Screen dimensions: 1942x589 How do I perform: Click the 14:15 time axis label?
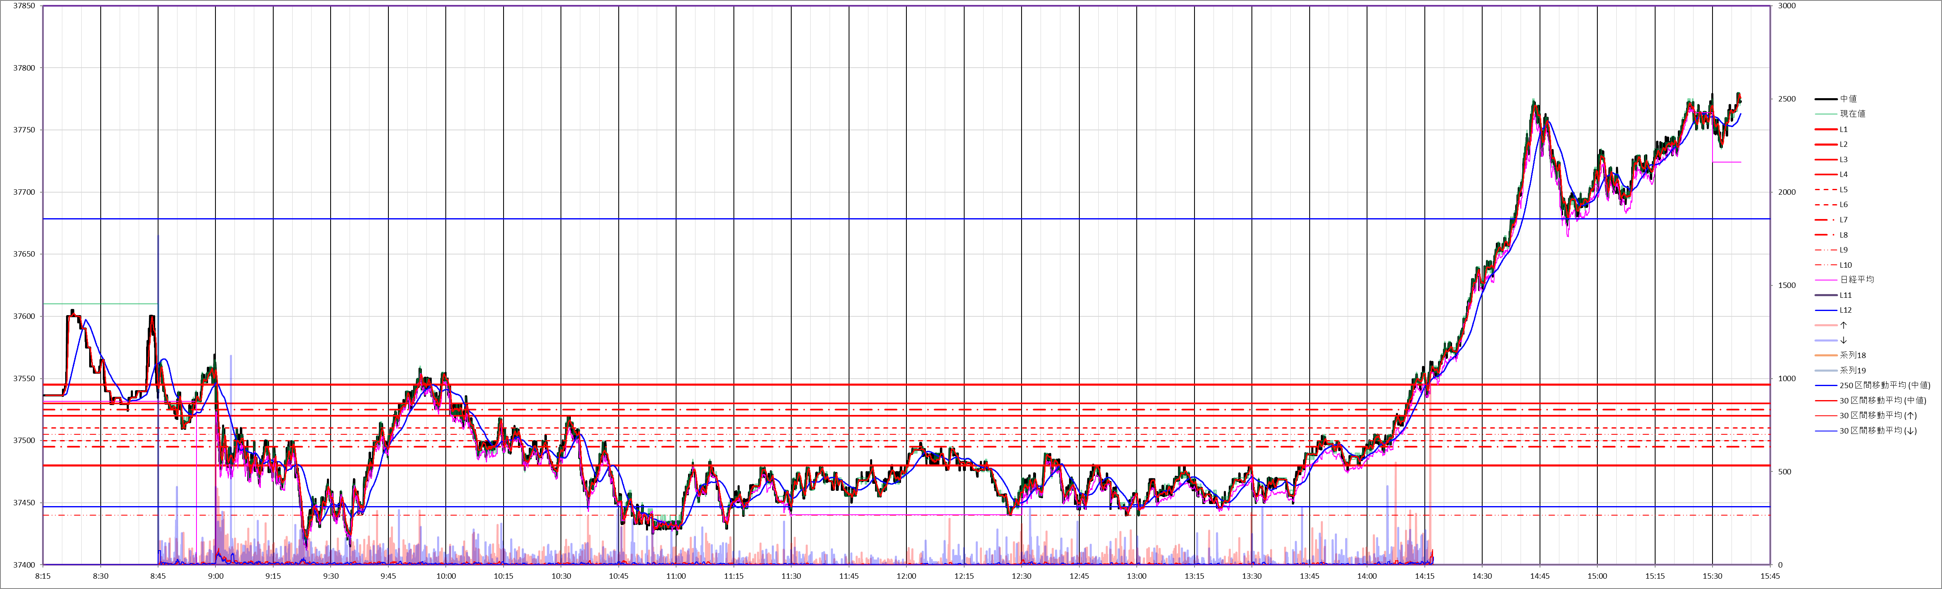[x=1425, y=576]
